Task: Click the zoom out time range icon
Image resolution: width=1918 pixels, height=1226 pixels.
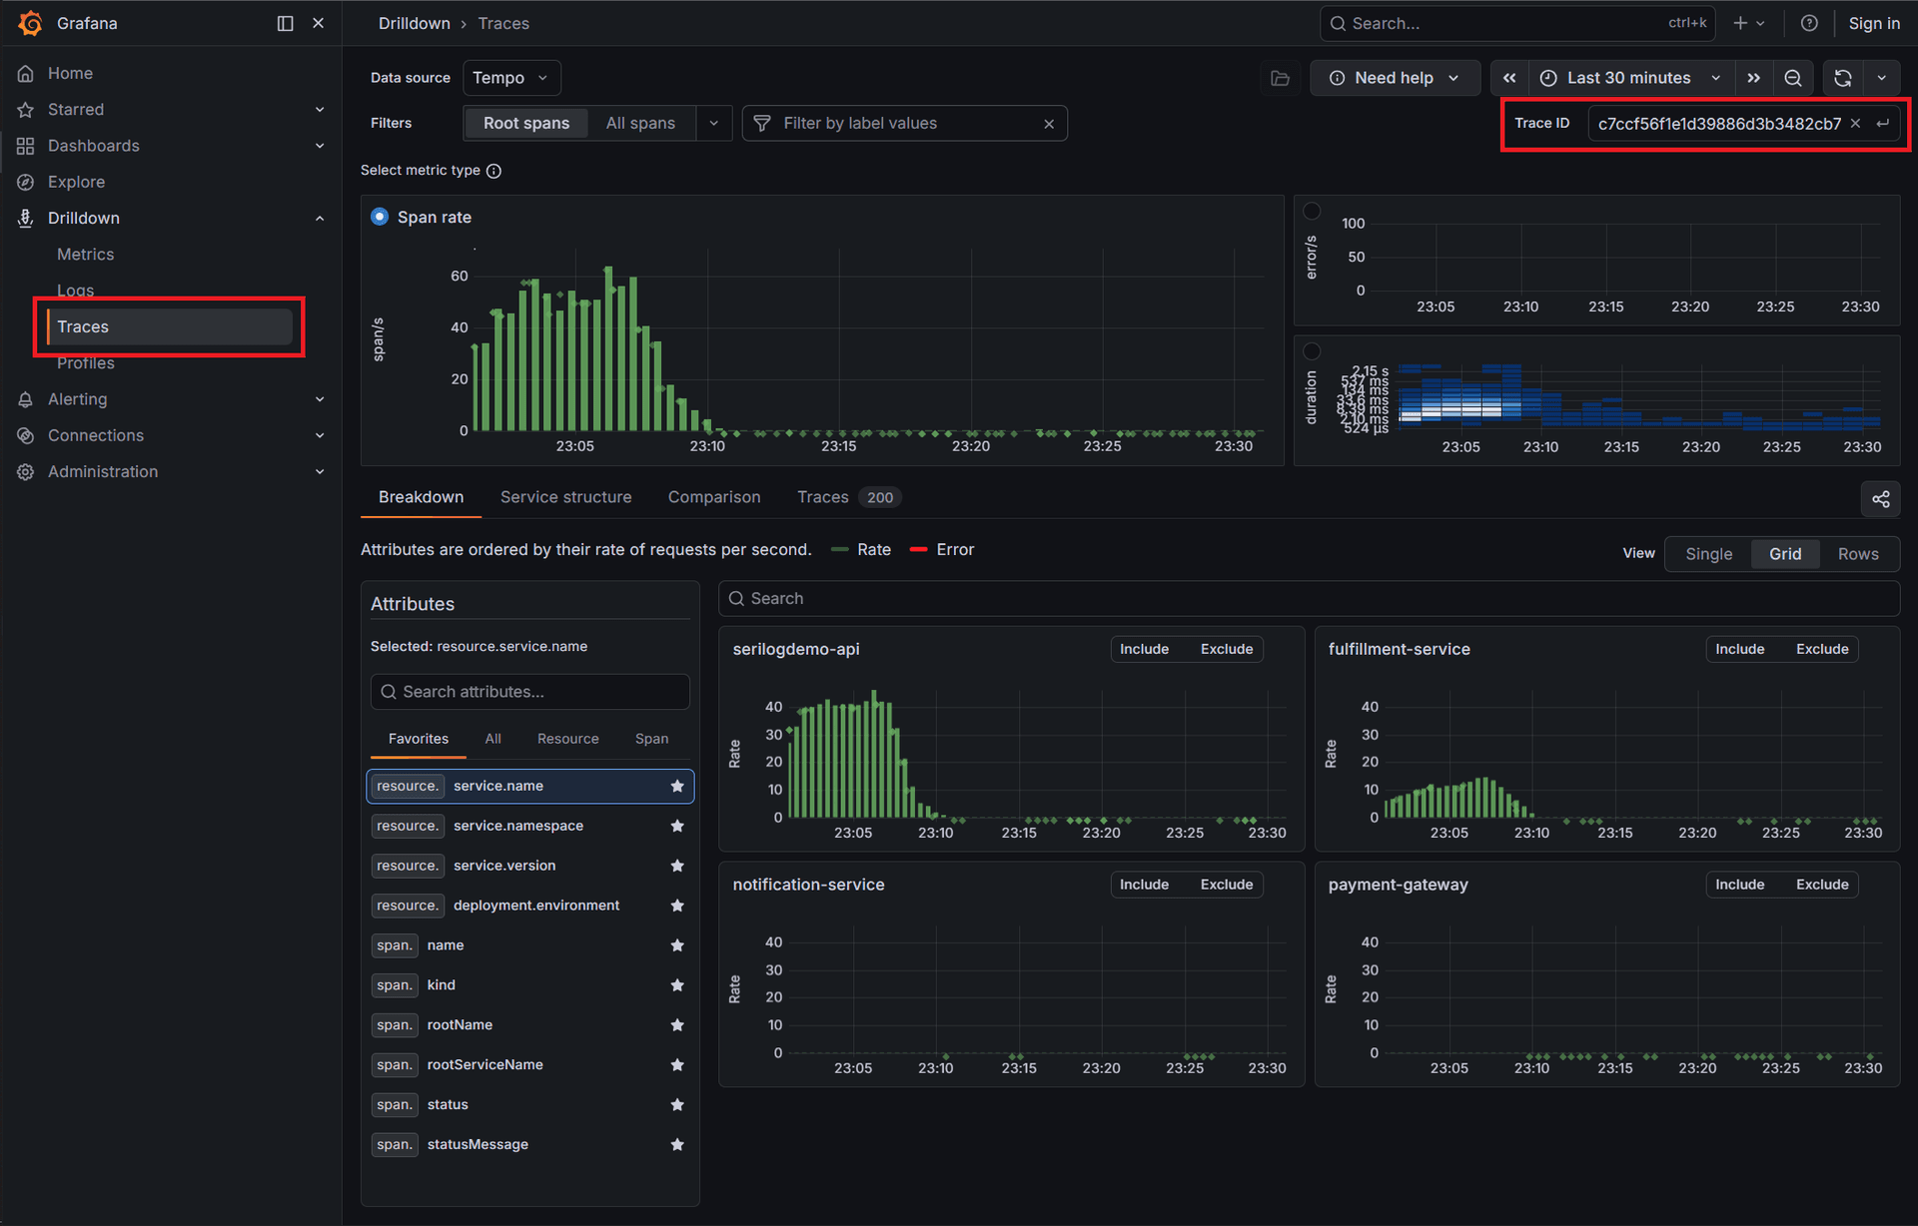Action: tap(1794, 78)
